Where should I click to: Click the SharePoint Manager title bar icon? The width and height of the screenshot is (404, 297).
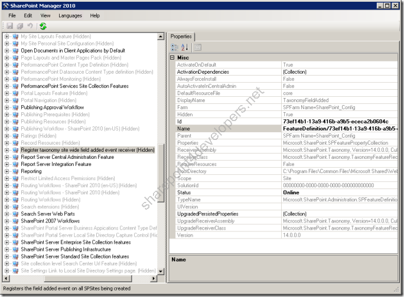click(x=6, y=6)
